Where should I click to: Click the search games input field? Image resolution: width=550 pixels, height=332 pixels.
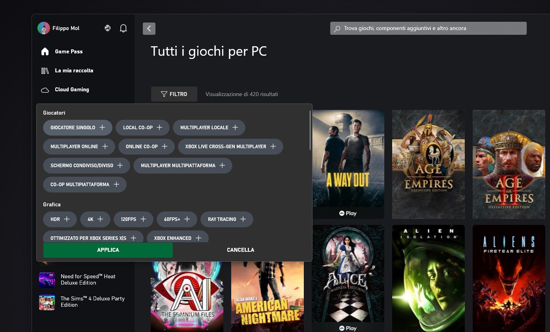428,28
